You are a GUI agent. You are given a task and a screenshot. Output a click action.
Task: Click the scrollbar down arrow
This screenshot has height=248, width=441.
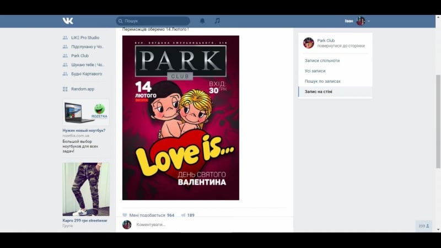pyautogui.click(x=438, y=230)
